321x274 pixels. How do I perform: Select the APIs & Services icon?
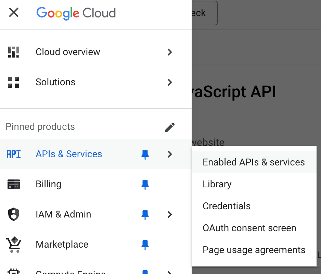coord(14,154)
